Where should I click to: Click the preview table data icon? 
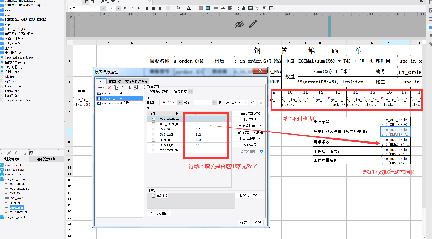[x=261, y=102]
